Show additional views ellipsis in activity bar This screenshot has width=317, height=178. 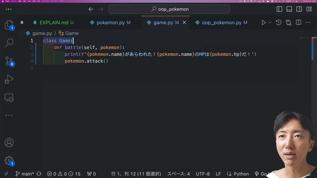tap(9, 115)
